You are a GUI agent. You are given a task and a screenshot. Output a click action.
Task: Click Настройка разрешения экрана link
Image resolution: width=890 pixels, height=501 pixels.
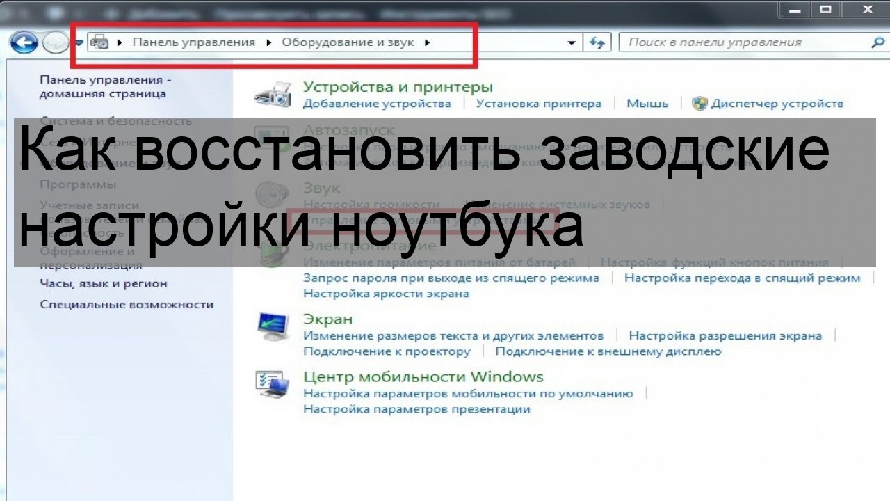(725, 335)
